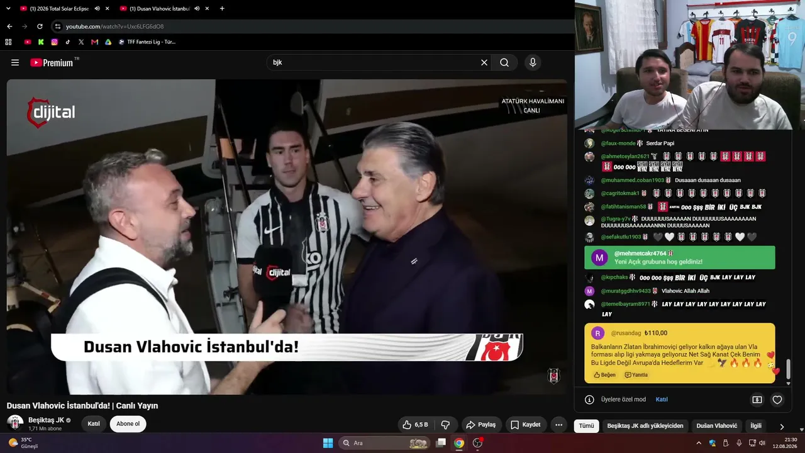
Task: Dislike the video with thumbs-down button
Action: tap(445, 425)
